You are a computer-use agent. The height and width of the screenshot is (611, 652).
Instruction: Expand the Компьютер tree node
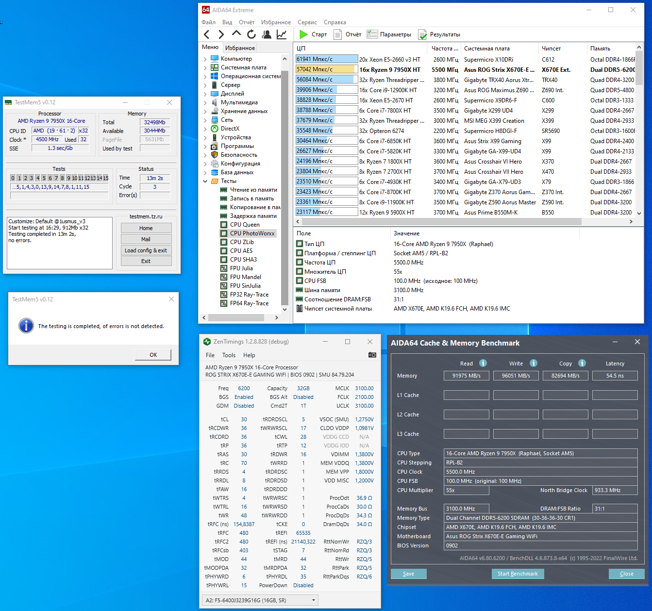[x=205, y=59]
